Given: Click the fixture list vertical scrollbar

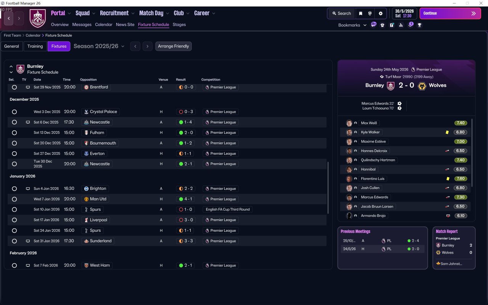Looking at the screenshot, I should 328,188.
